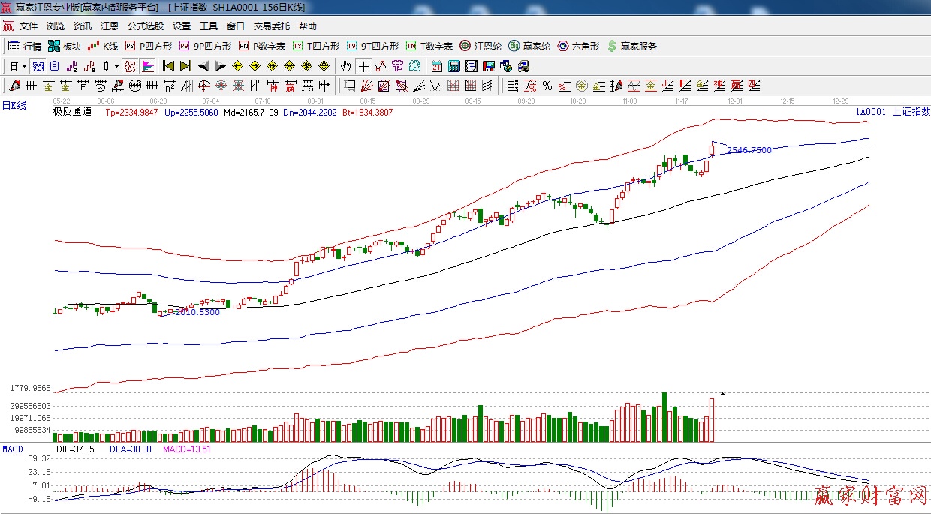Open the candlestick style dropdown arrow
The height and width of the screenshot is (514, 931).
[x=116, y=66]
